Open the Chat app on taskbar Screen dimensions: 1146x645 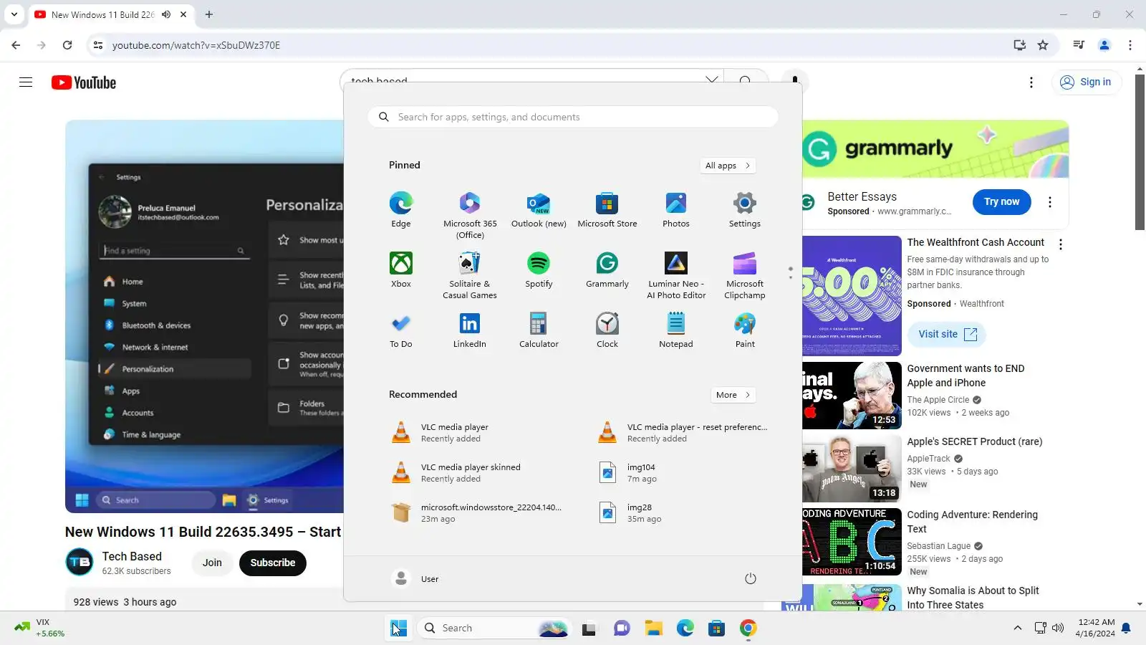tap(622, 629)
